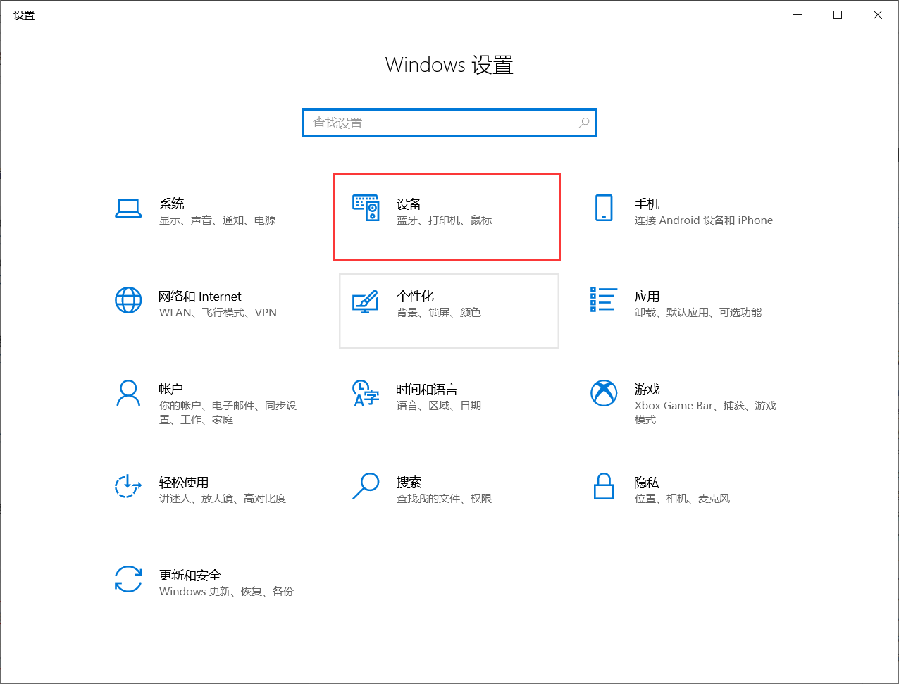
Task: Open the 应用 category title
Action: point(647,297)
